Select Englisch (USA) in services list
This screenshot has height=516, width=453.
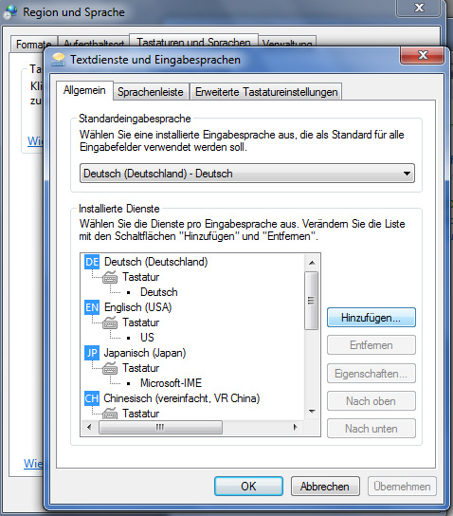pyautogui.click(x=137, y=307)
